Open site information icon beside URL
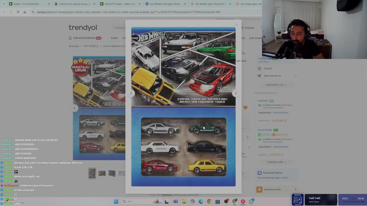Image resolution: width=367 pixels, height=206 pixels. coord(33,12)
